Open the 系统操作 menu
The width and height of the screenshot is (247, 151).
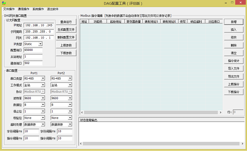38,9
